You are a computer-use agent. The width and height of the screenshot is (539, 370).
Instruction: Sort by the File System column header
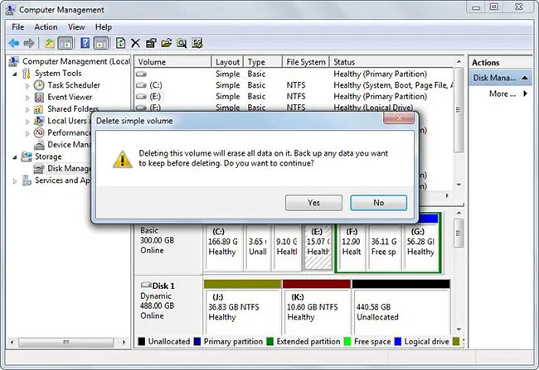pyautogui.click(x=306, y=62)
